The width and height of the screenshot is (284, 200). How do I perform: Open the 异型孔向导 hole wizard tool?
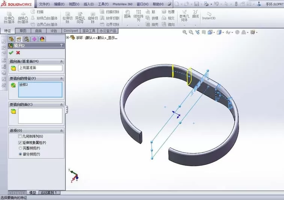pos(80,18)
